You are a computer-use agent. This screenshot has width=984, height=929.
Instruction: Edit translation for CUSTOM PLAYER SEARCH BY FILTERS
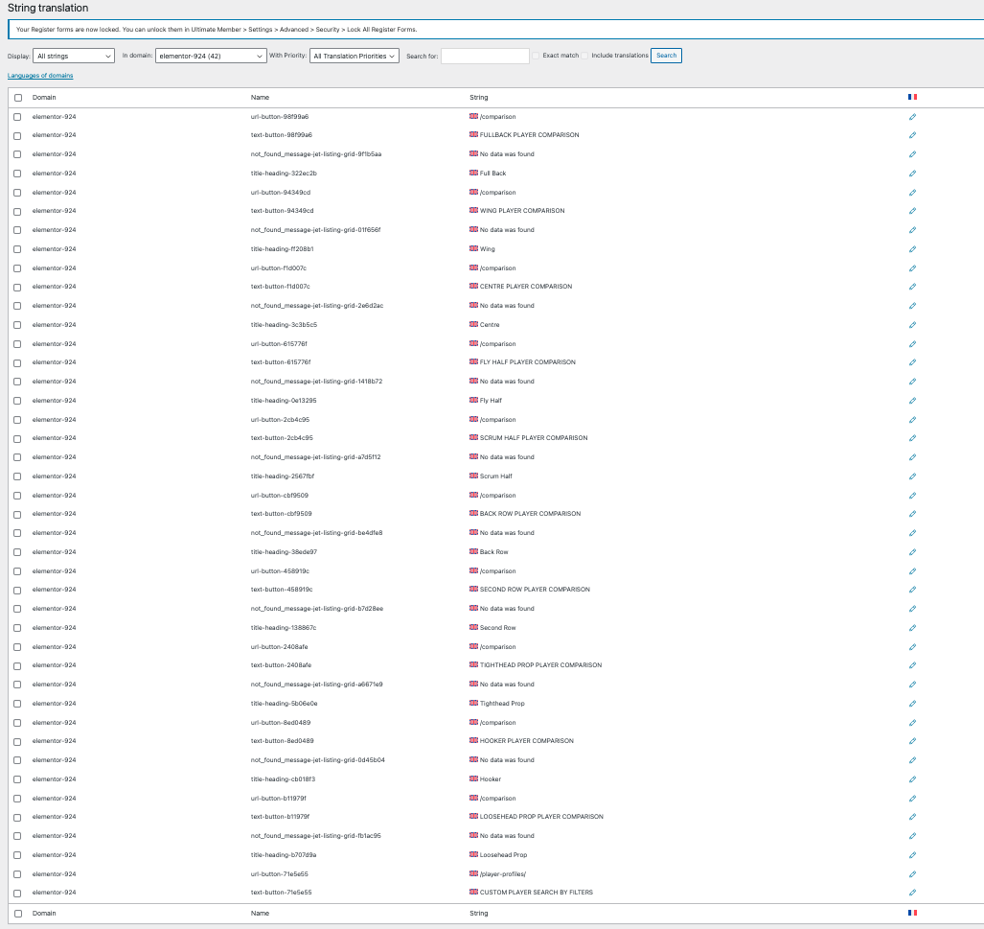(x=912, y=893)
